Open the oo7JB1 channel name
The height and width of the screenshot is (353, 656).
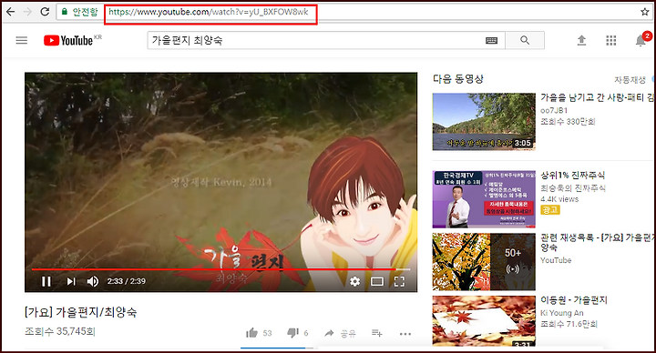554,110
